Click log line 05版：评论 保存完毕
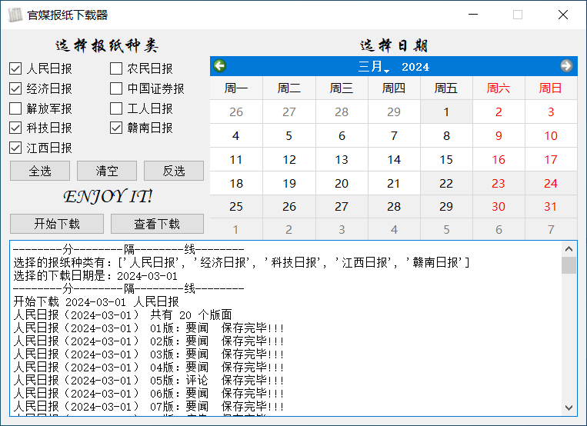 (x=148, y=381)
